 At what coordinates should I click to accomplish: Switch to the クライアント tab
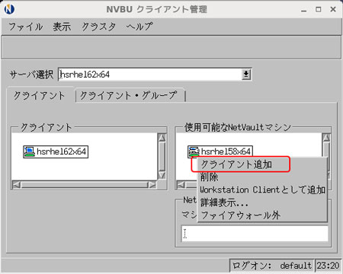click(40, 95)
